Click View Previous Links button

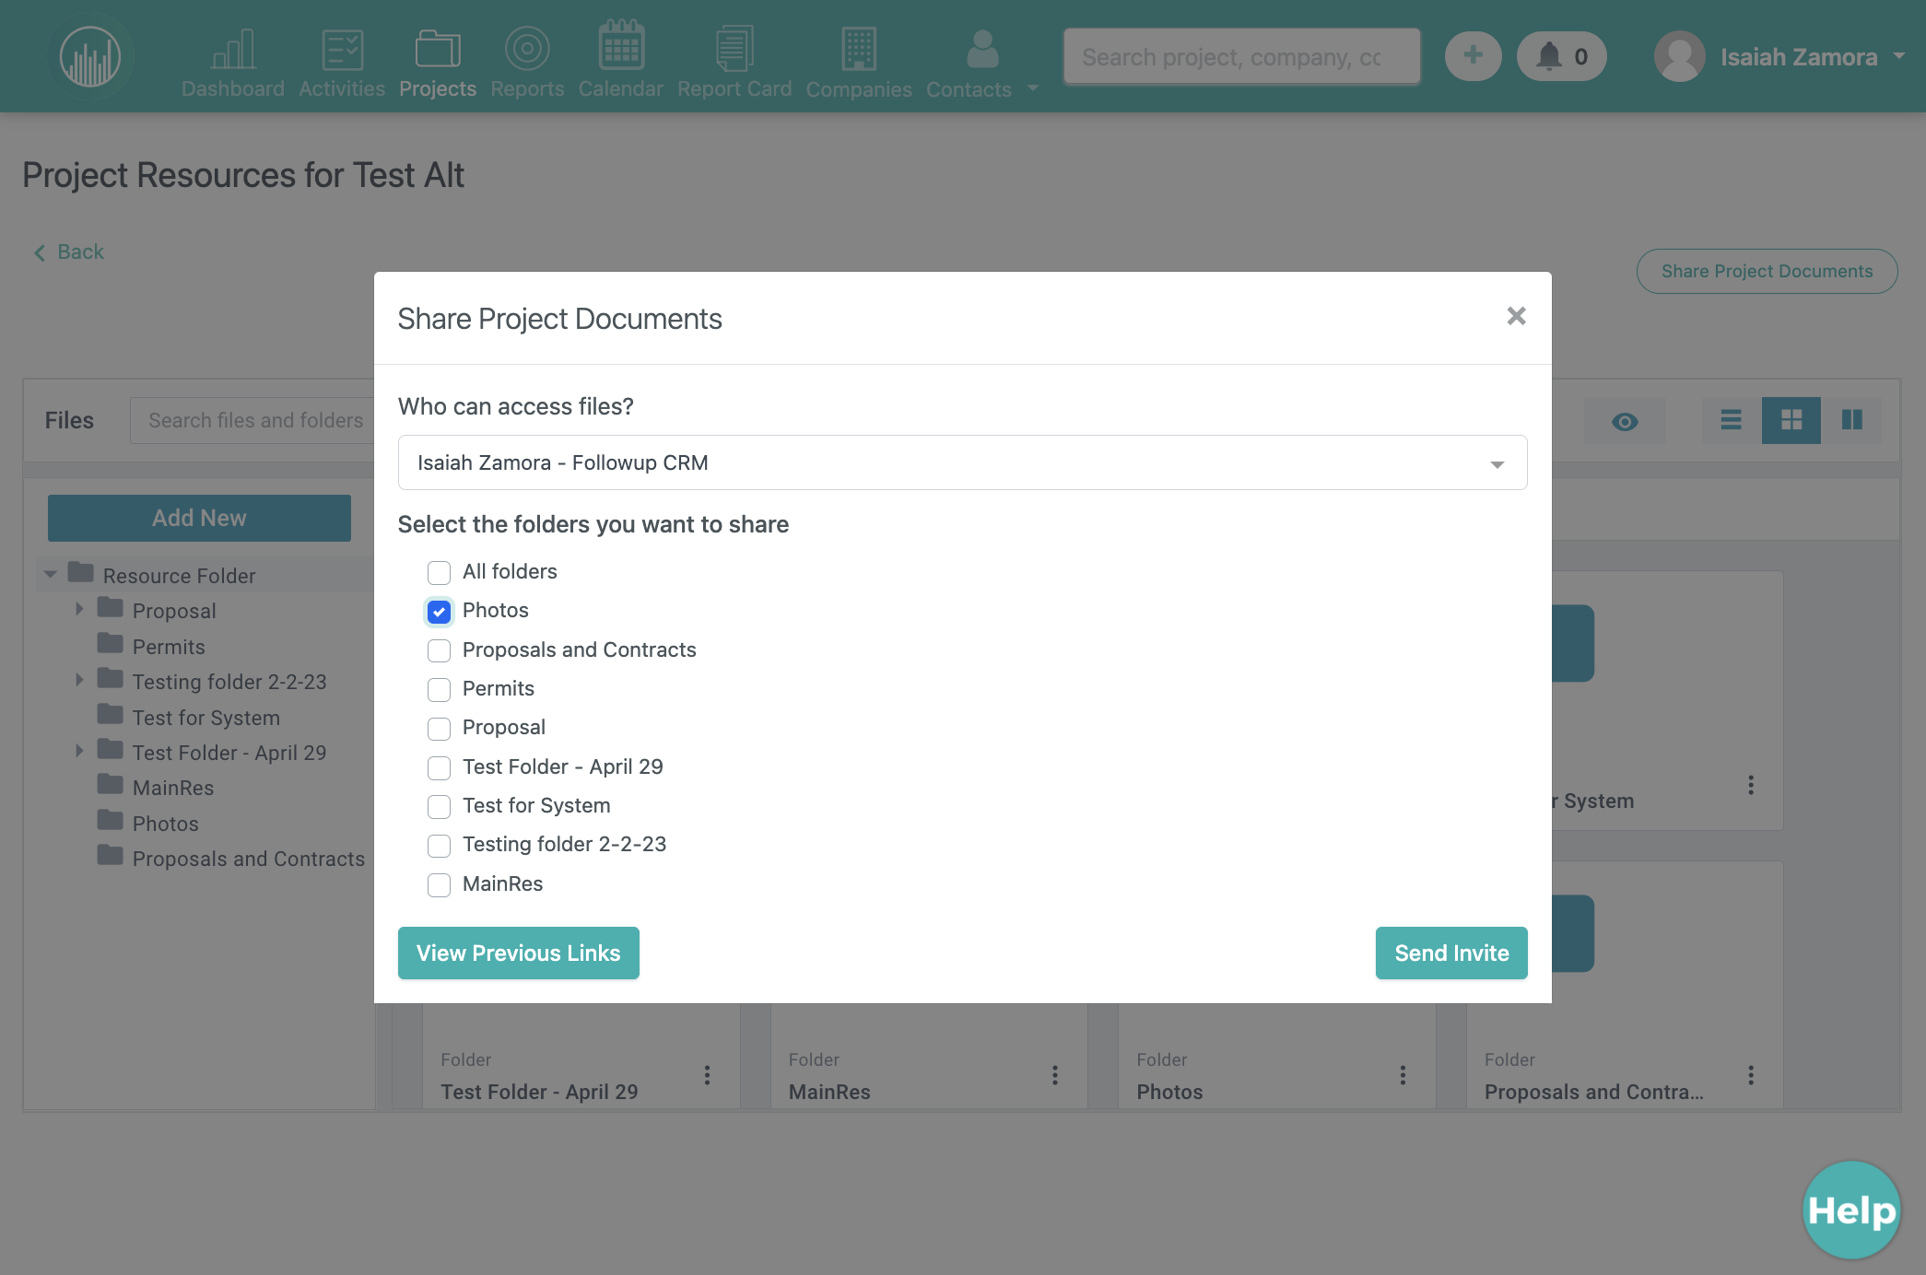coord(518,953)
